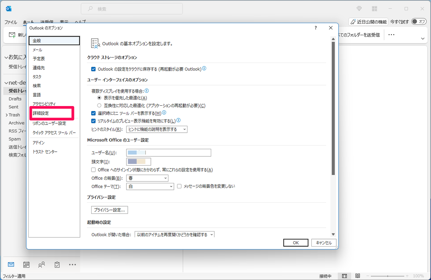
Task: Click the 近日公開の機能 megaphone button
Action: (x=368, y=22)
